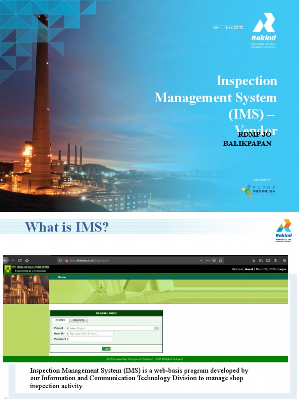The width and height of the screenshot is (299, 399).
Task: Open the tracking protection shield icon
Action: pyautogui.click(x=60, y=260)
